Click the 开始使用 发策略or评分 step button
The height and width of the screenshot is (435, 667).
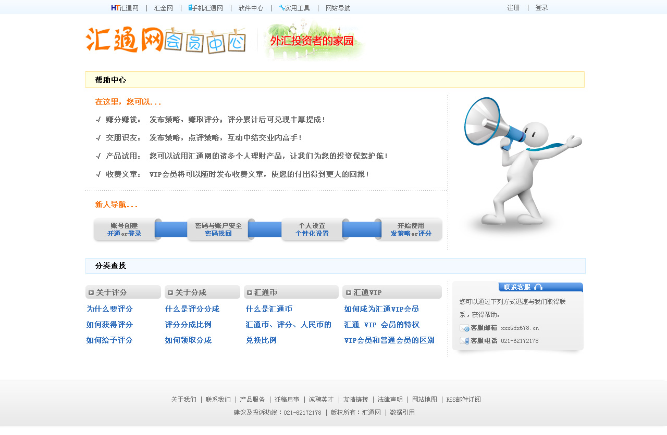tap(411, 229)
